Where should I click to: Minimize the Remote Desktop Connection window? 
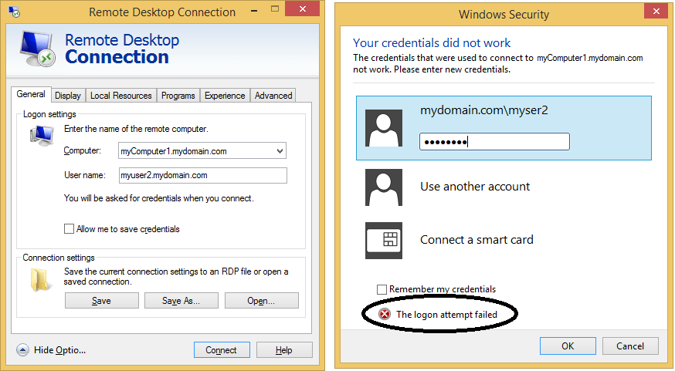click(x=254, y=9)
